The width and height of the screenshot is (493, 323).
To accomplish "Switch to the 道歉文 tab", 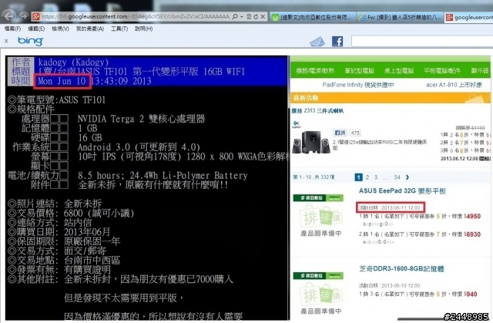I will click(313, 17).
